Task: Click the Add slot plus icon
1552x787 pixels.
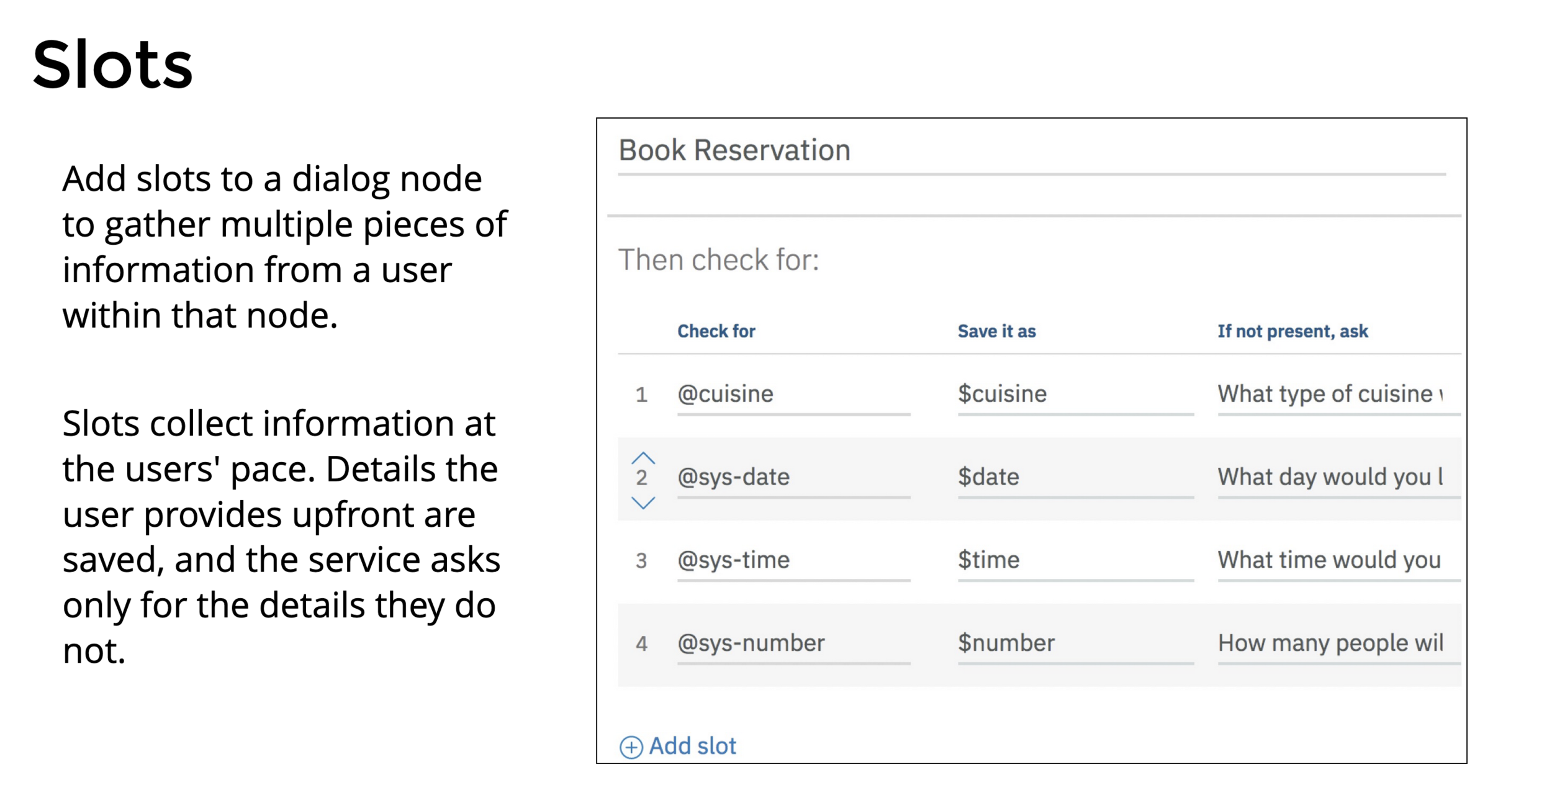Action: click(631, 747)
